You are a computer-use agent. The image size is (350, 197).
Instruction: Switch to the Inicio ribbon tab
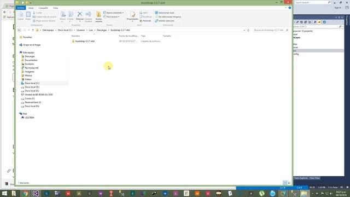(x=31, y=8)
